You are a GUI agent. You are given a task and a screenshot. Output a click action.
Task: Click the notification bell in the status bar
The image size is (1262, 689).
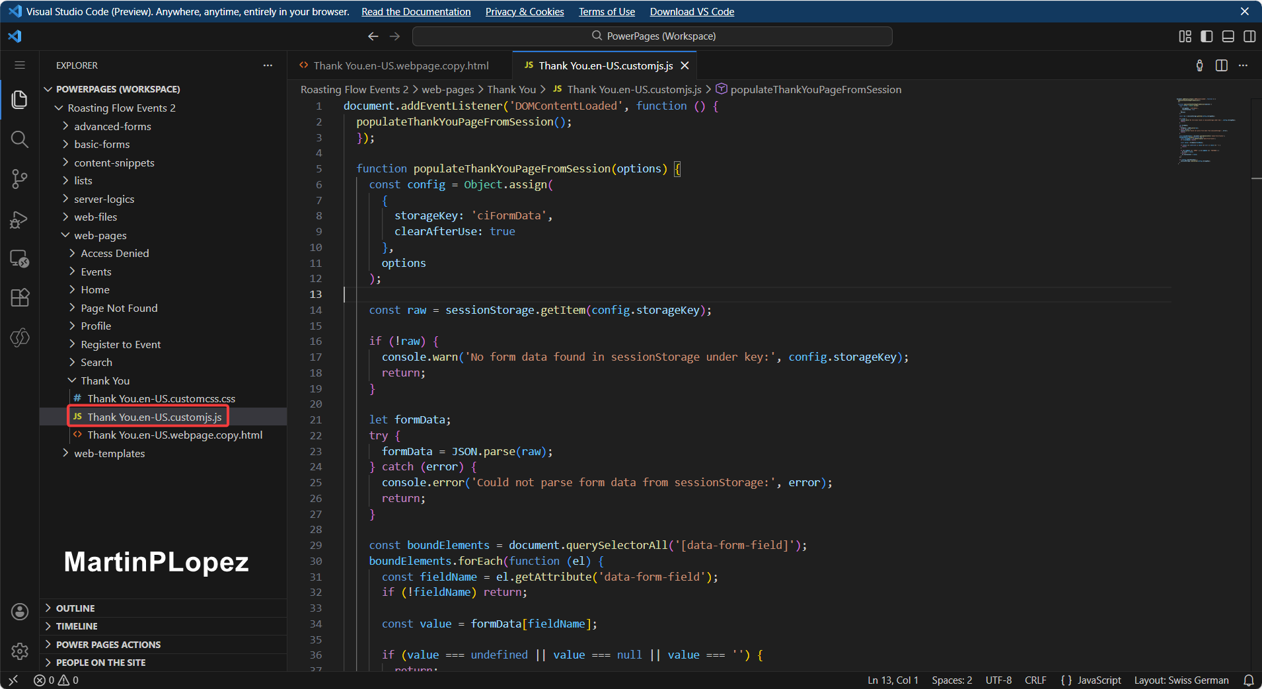click(x=1248, y=680)
